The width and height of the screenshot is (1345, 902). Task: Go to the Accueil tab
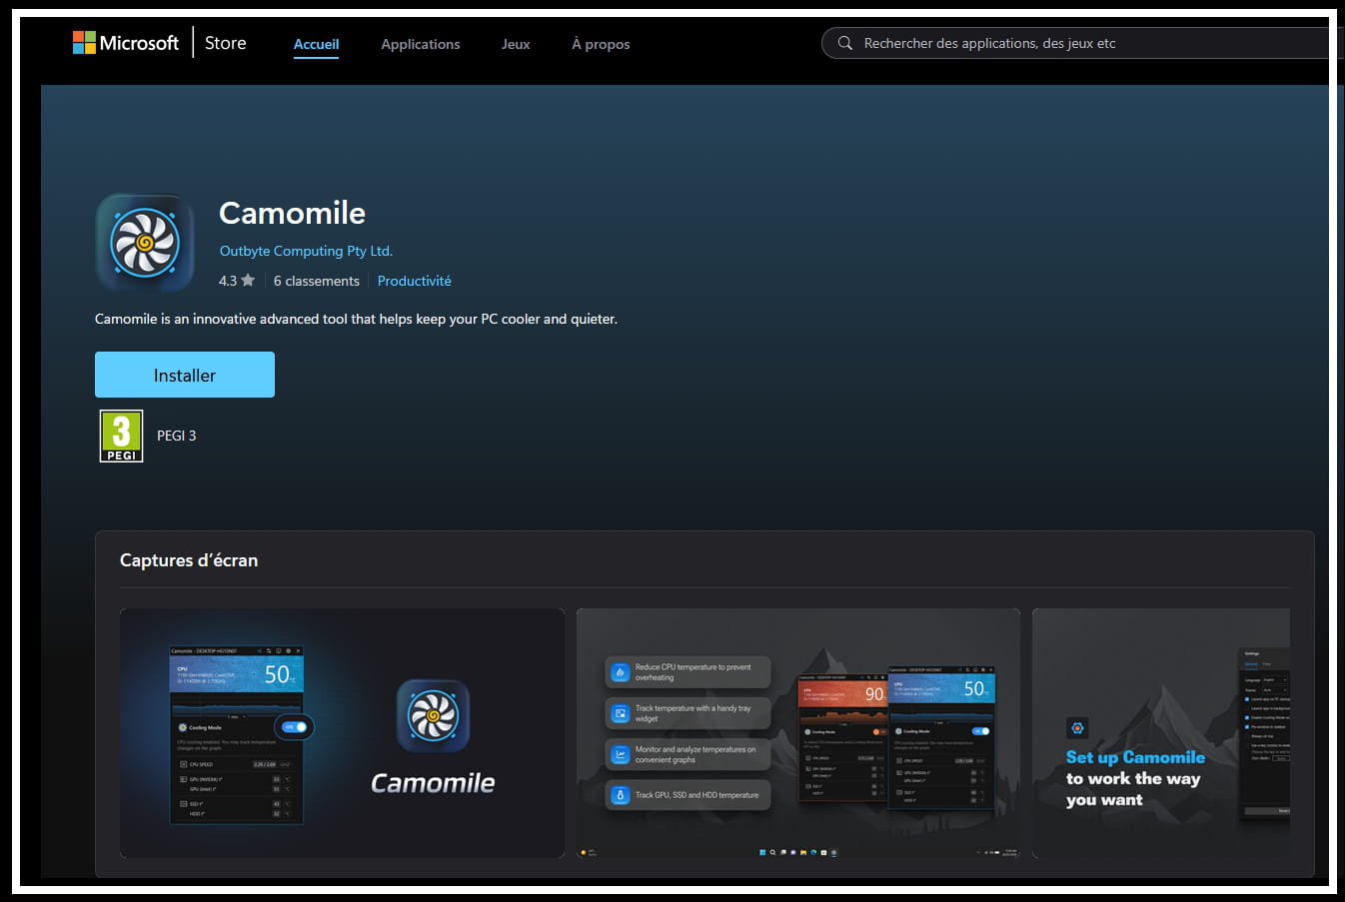click(x=316, y=44)
